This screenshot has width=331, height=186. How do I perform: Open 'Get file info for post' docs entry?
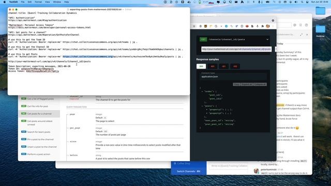point(38,106)
